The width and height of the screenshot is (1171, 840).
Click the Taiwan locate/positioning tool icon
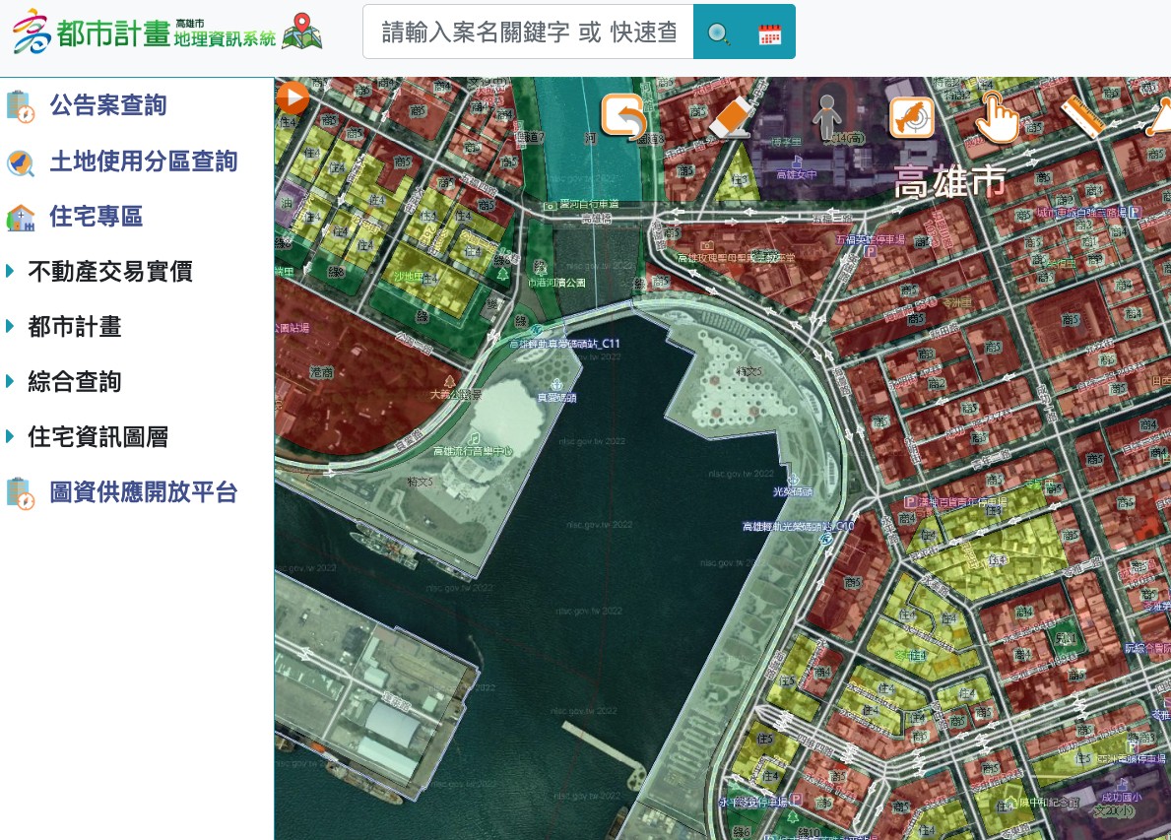point(911,116)
